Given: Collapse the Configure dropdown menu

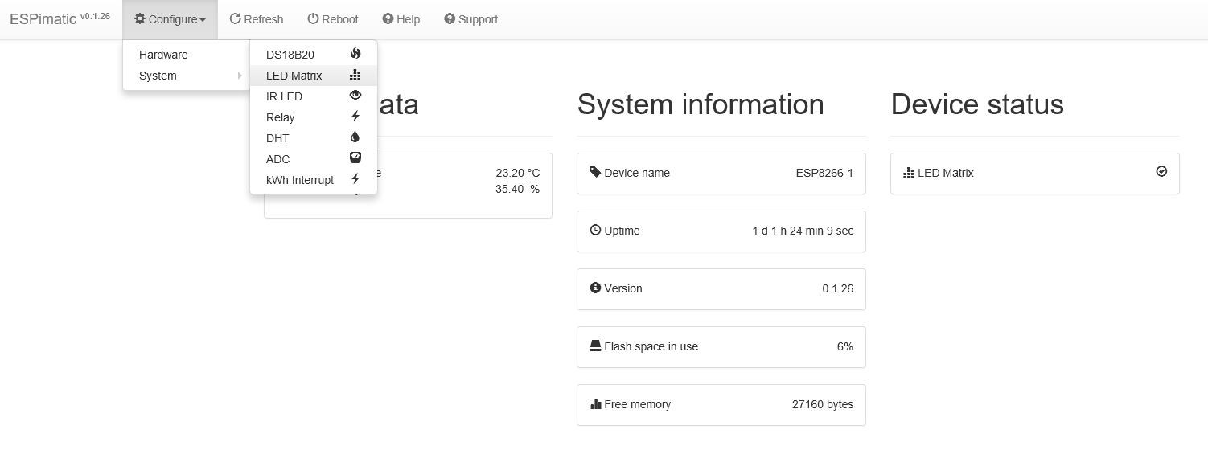Looking at the screenshot, I should click(170, 19).
